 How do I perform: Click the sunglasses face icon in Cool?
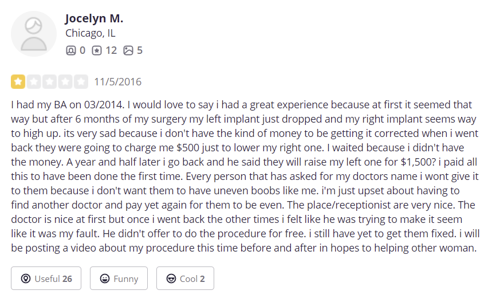[x=171, y=279]
